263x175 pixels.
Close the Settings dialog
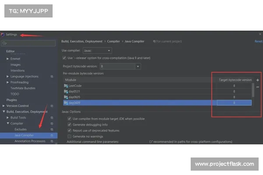[x=260, y=34]
